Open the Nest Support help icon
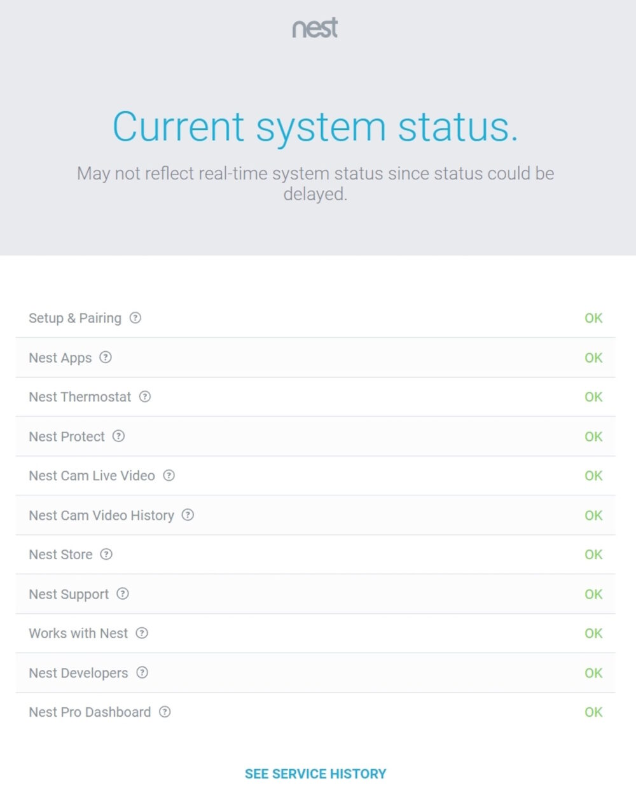The image size is (636, 797). (x=121, y=594)
